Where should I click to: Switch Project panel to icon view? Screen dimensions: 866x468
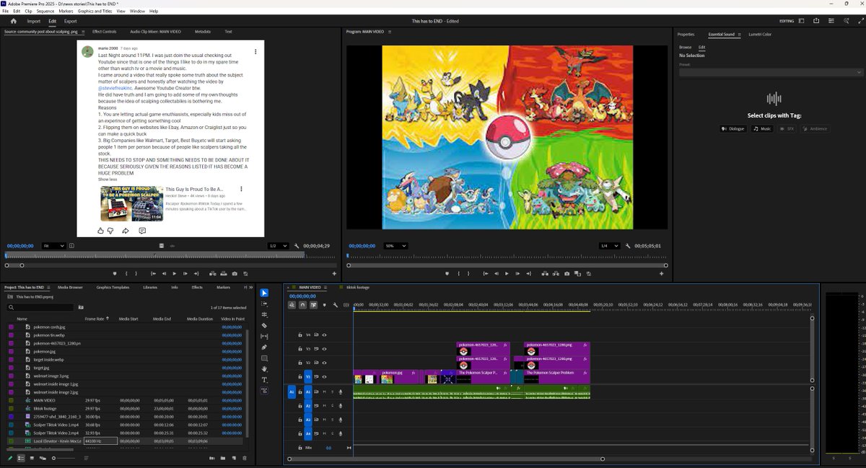click(x=32, y=458)
